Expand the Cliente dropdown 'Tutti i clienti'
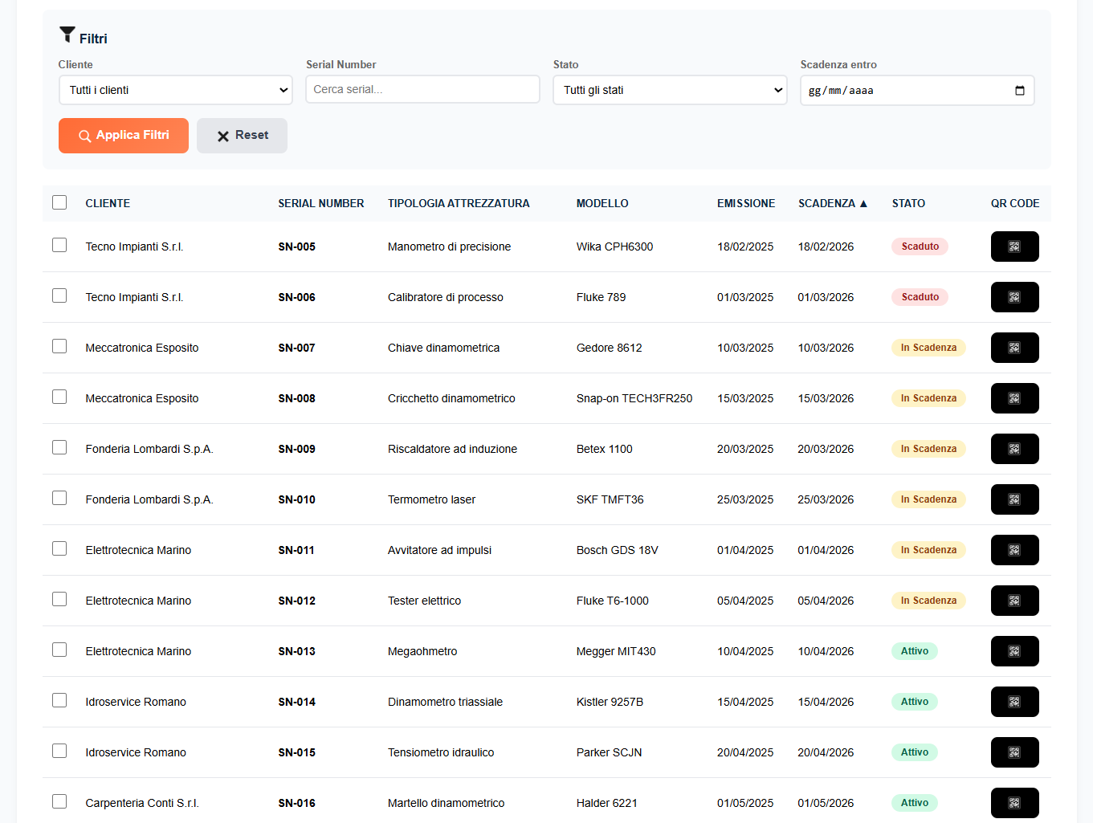1093x823 pixels. pyautogui.click(x=176, y=90)
